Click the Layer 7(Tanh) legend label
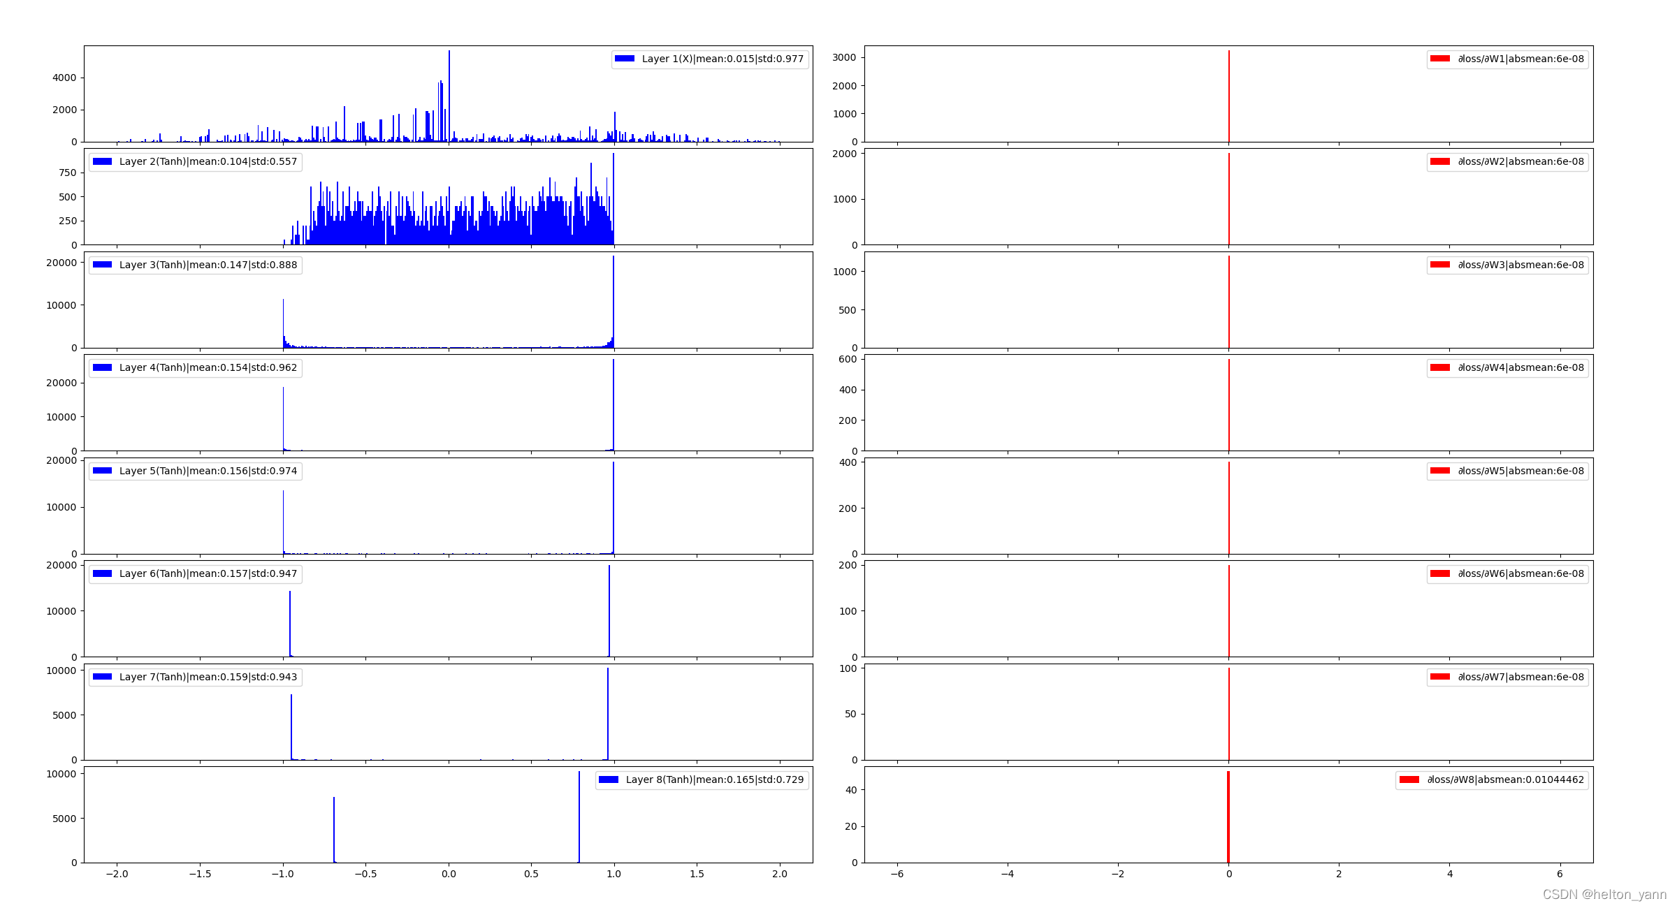Screen dimensions: 1677x908 tap(208, 677)
